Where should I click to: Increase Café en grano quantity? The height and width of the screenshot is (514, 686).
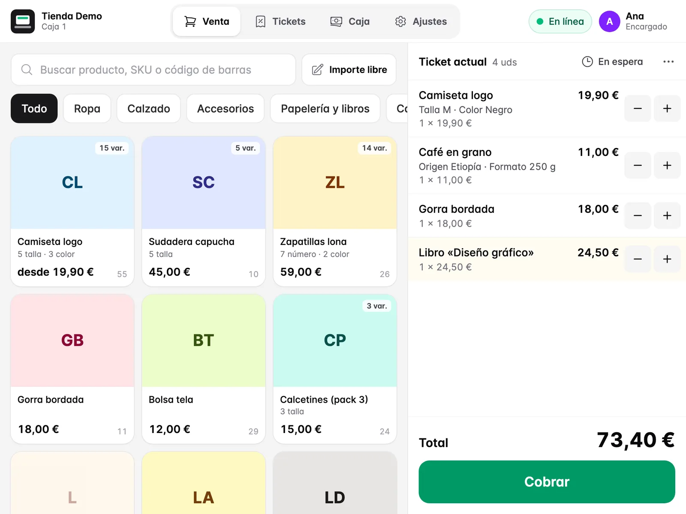(667, 165)
